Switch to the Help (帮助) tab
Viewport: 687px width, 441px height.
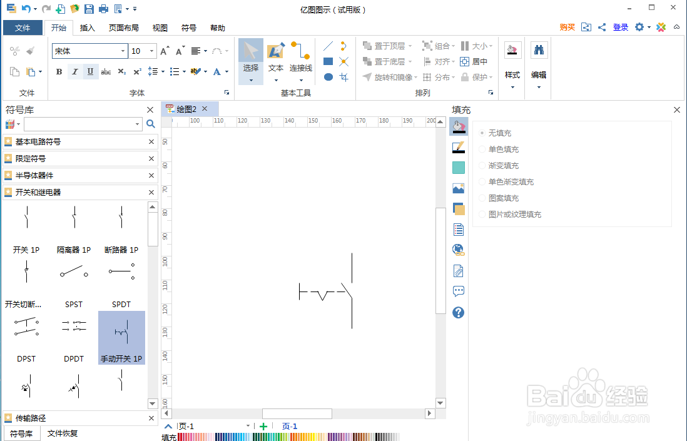(x=218, y=28)
